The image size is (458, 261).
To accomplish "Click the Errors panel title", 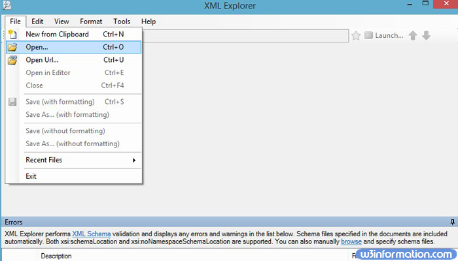I will tap(14, 223).
